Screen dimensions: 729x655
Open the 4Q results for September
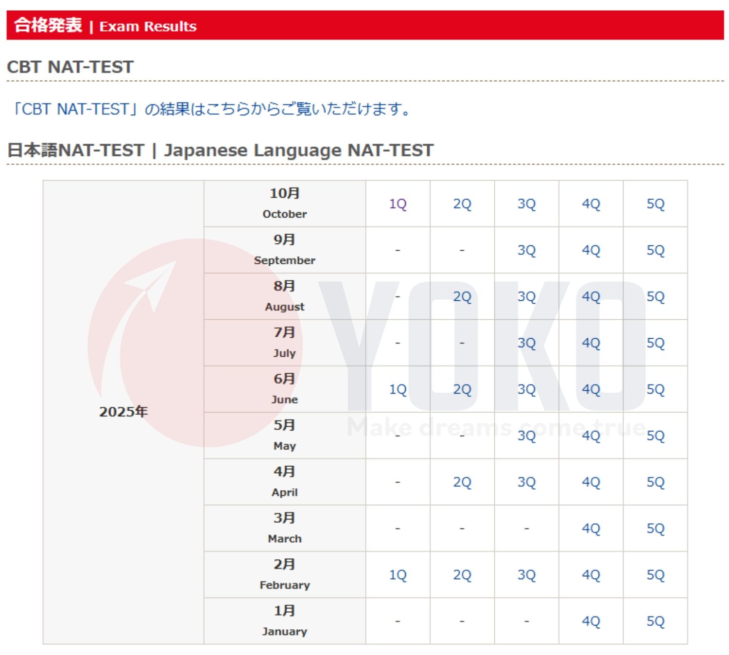591,250
